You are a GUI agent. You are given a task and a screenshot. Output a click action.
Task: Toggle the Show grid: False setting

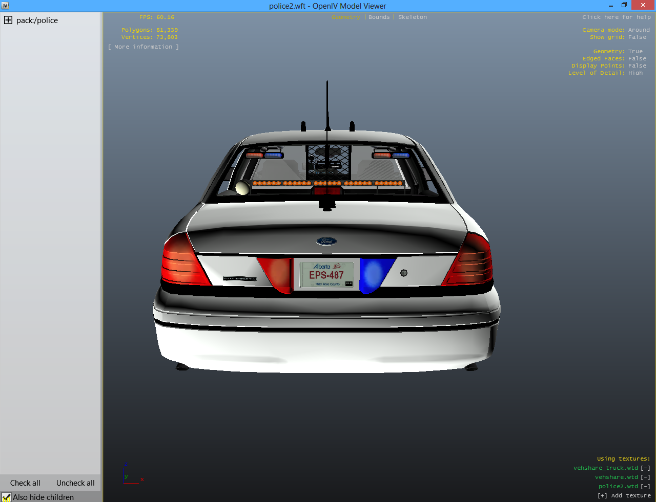[x=618, y=37]
